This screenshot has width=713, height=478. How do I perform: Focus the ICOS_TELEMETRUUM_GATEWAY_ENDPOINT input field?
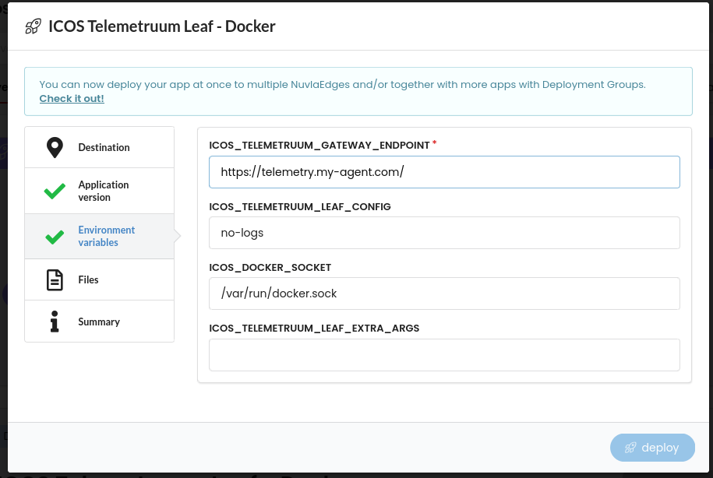tap(444, 172)
